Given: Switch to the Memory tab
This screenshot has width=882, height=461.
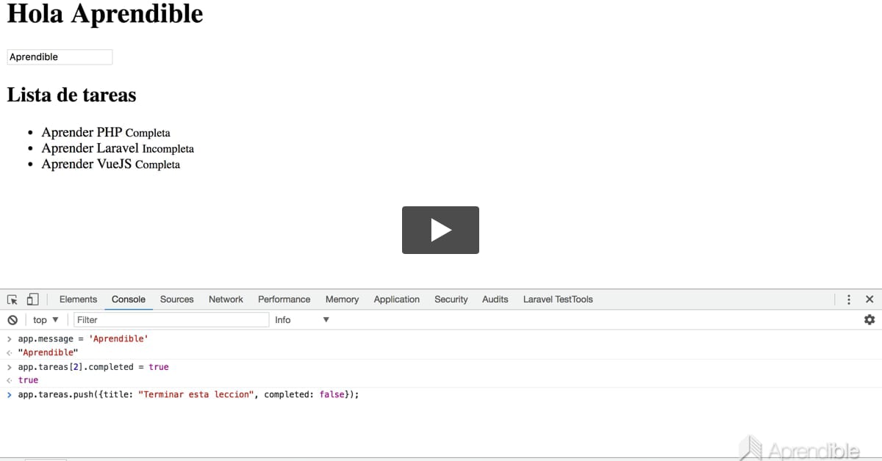Looking at the screenshot, I should click(342, 300).
